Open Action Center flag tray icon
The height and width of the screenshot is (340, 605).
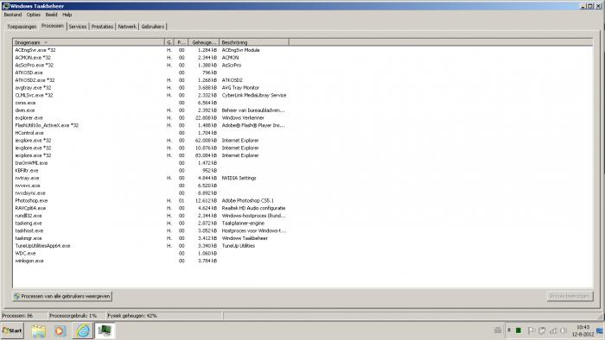pyautogui.click(x=531, y=331)
